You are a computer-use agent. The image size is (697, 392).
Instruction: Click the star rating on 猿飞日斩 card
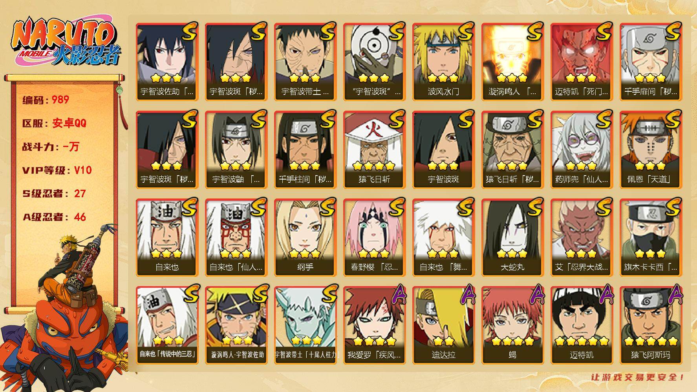click(374, 166)
